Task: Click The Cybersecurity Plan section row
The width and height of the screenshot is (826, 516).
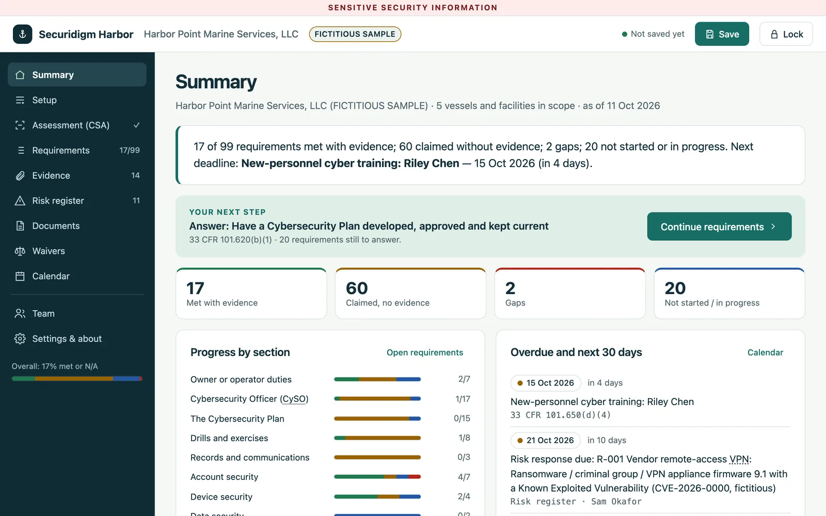Action: pos(330,418)
